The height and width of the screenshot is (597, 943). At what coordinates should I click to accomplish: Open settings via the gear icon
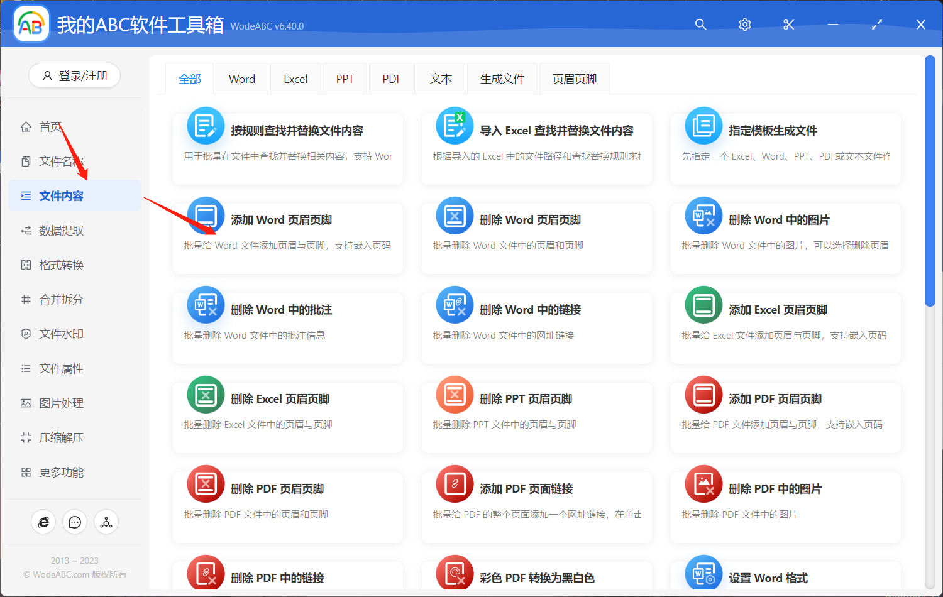(x=744, y=25)
